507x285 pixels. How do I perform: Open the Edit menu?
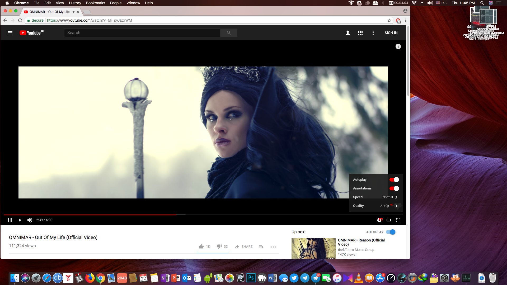coord(48,3)
